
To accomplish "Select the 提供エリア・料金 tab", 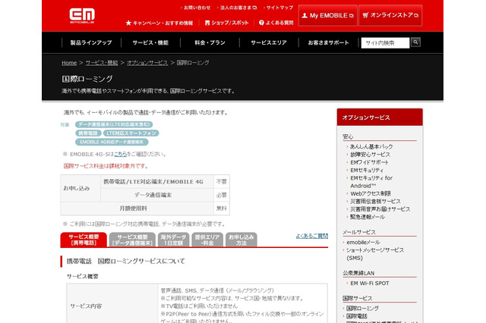I will pos(207,240).
